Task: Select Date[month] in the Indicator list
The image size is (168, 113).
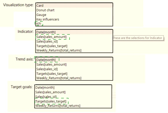Action: coord(46,32)
